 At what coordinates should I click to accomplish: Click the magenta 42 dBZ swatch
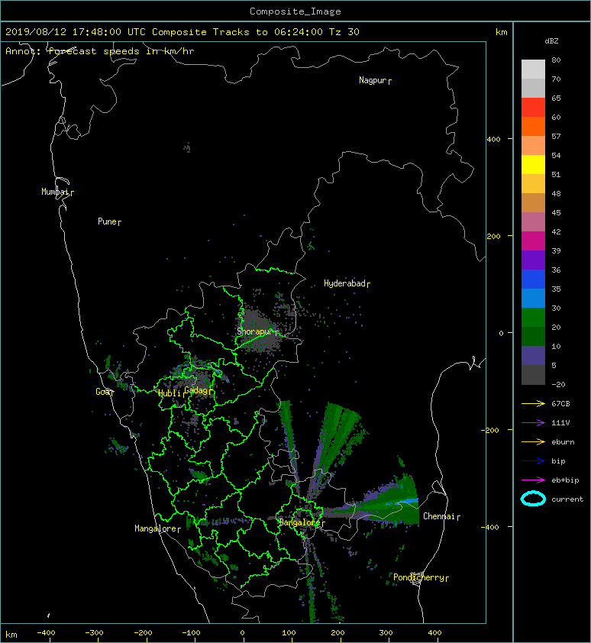pos(533,241)
